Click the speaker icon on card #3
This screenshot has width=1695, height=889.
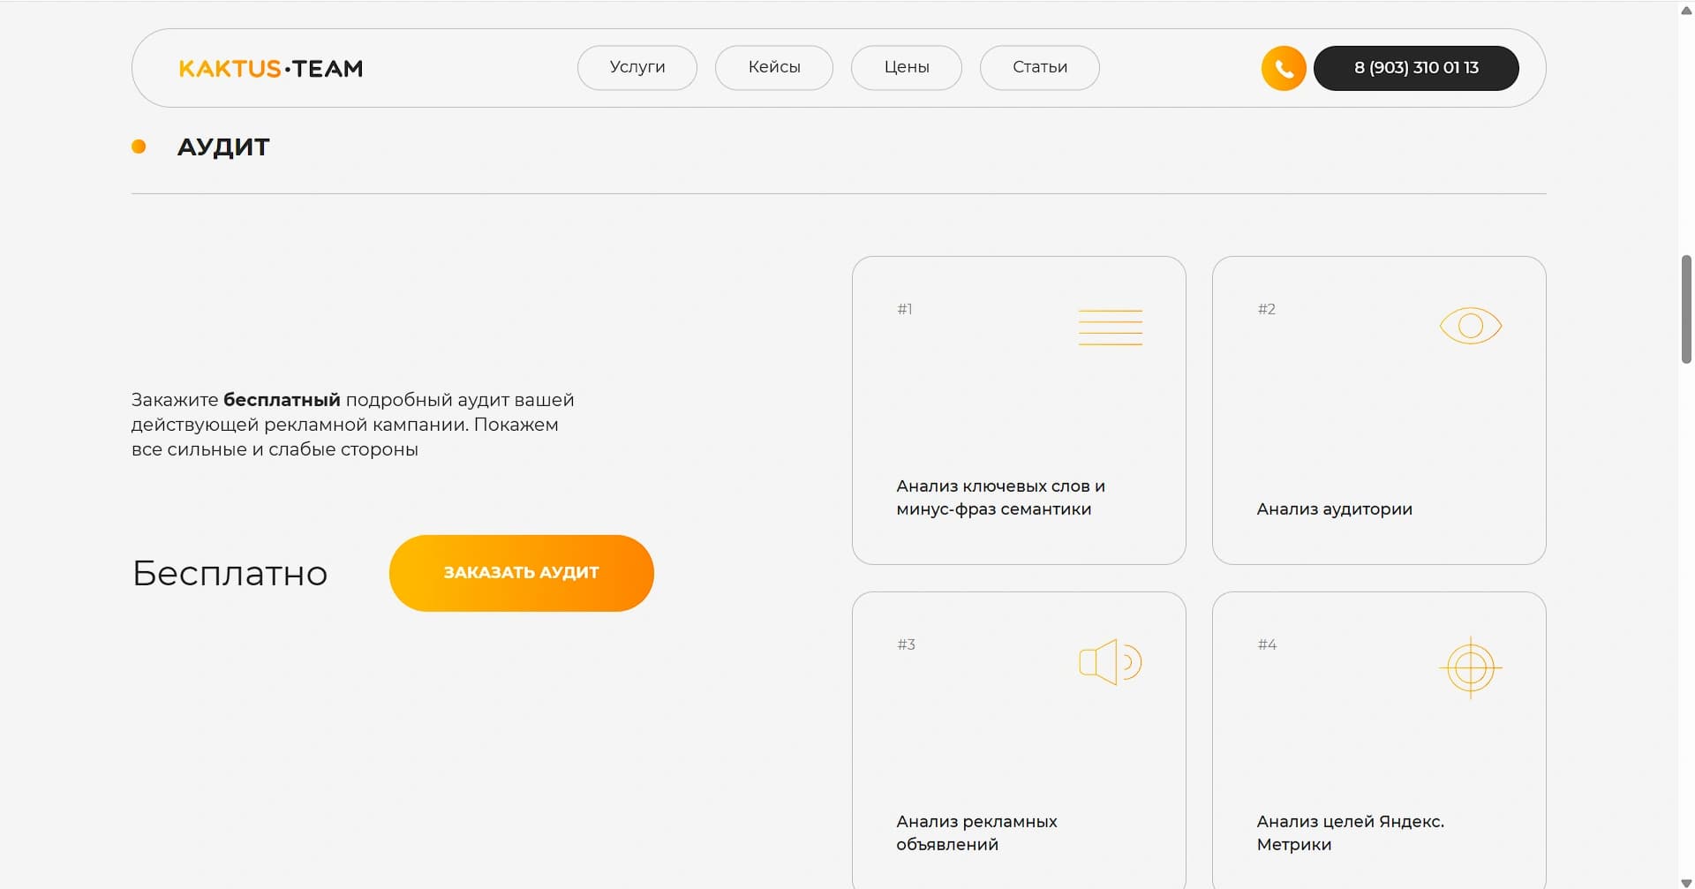coord(1108,661)
